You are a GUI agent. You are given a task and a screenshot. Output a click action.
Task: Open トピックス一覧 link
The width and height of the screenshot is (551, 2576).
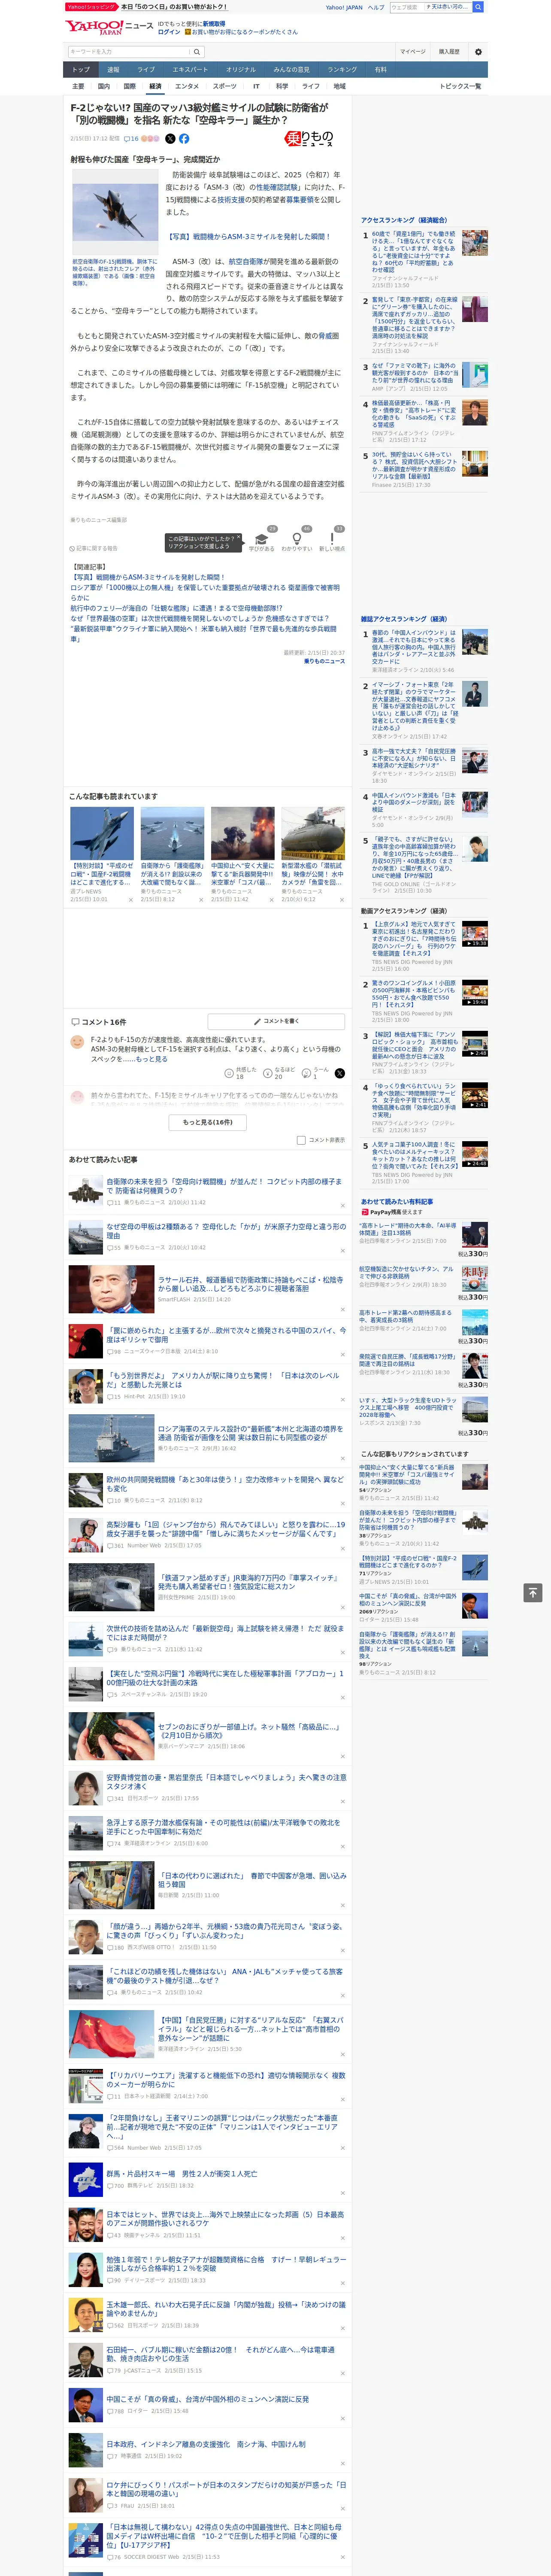point(460,86)
